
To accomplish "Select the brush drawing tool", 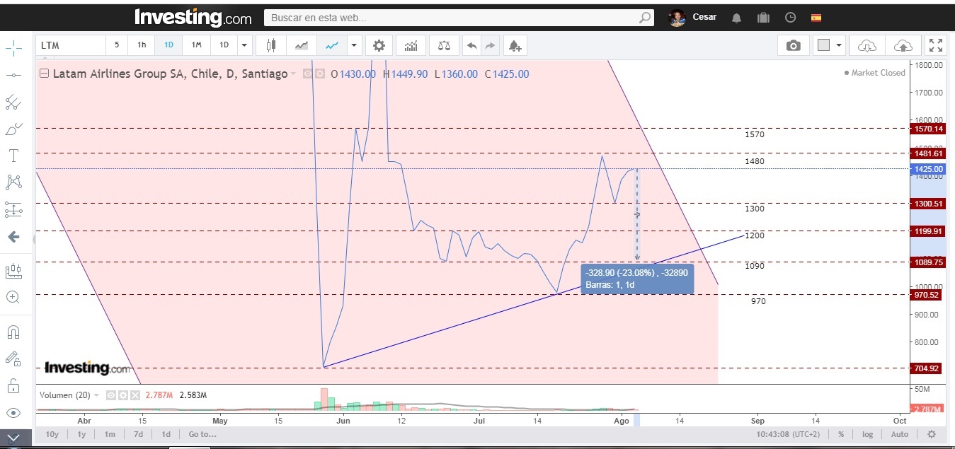I will [13, 129].
